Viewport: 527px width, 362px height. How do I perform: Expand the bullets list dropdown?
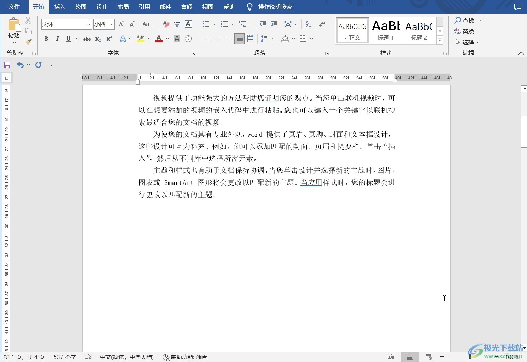click(215, 24)
